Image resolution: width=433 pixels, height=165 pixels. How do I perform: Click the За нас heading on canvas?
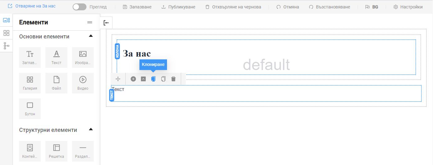(x=137, y=53)
